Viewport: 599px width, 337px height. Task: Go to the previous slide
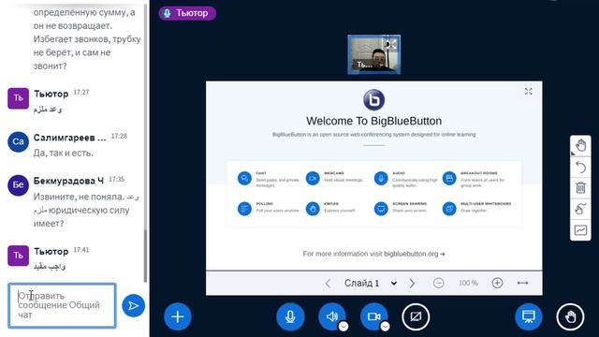click(x=328, y=283)
